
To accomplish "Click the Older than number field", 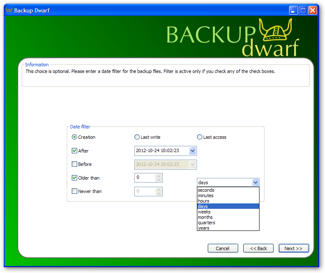I will 145,178.
